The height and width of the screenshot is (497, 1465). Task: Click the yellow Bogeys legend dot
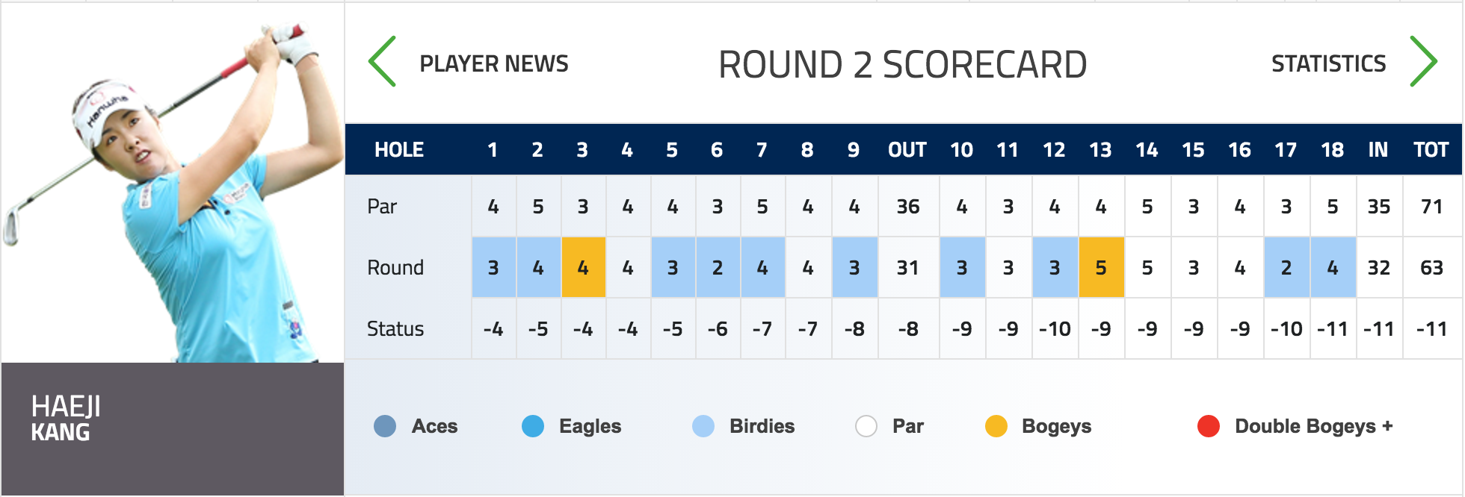click(996, 426)
